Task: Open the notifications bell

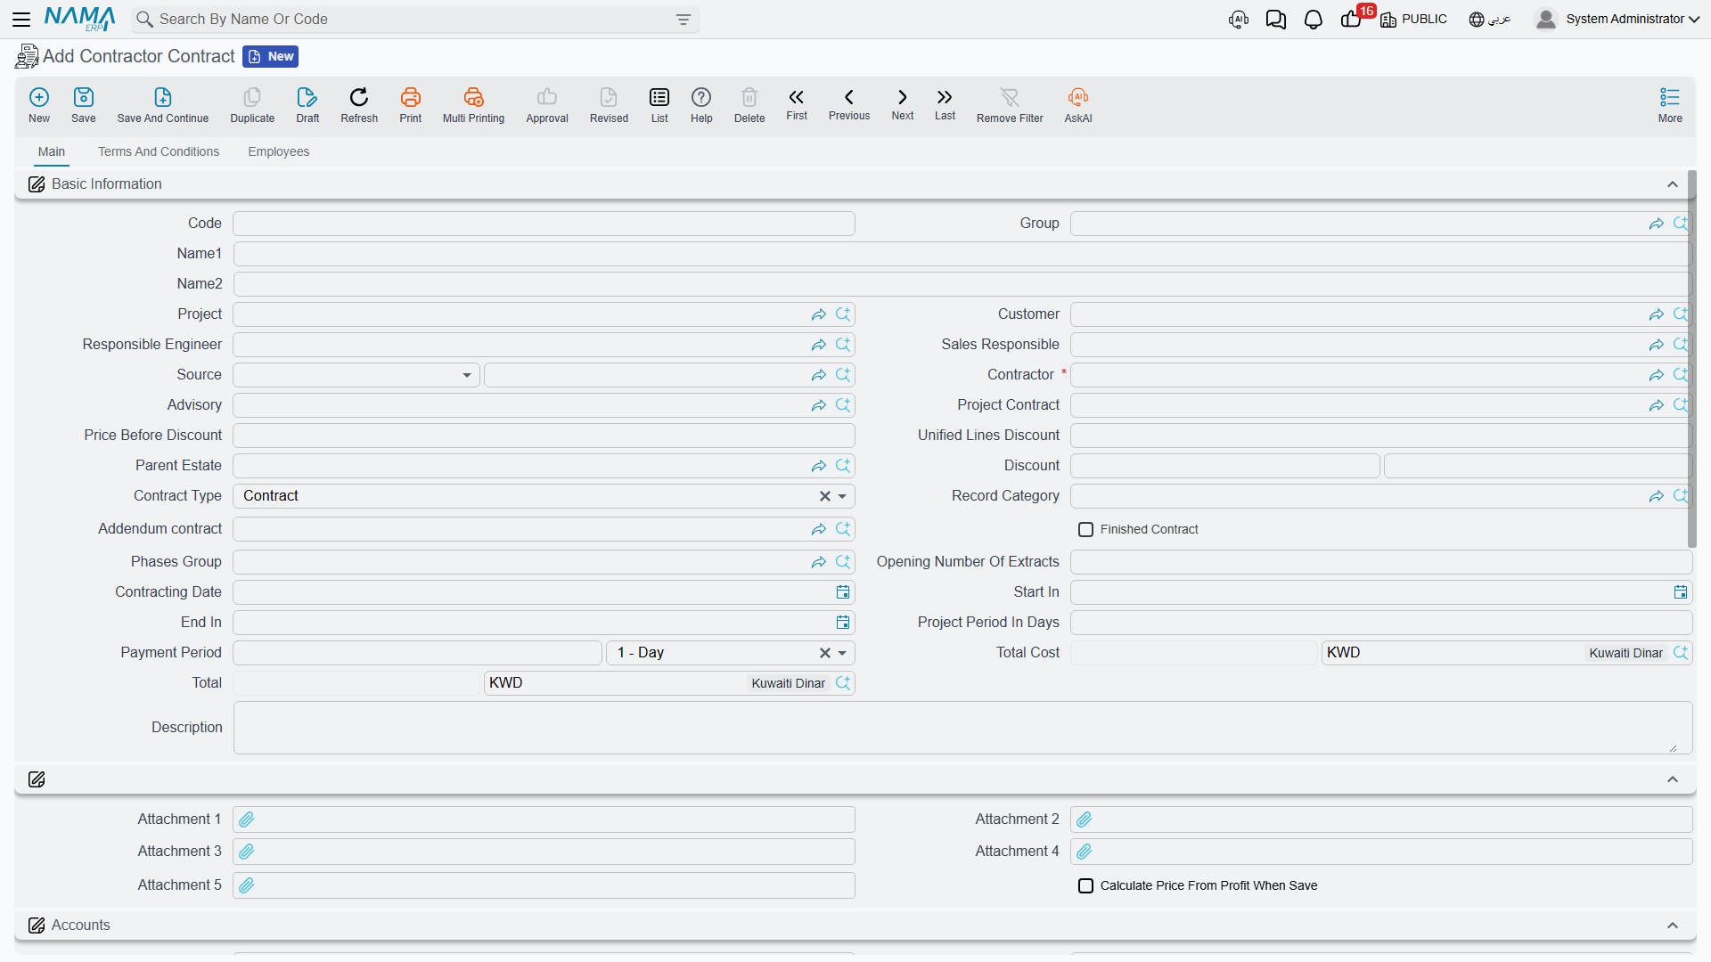Action: pyautogui.click(x=1314, y=20)
